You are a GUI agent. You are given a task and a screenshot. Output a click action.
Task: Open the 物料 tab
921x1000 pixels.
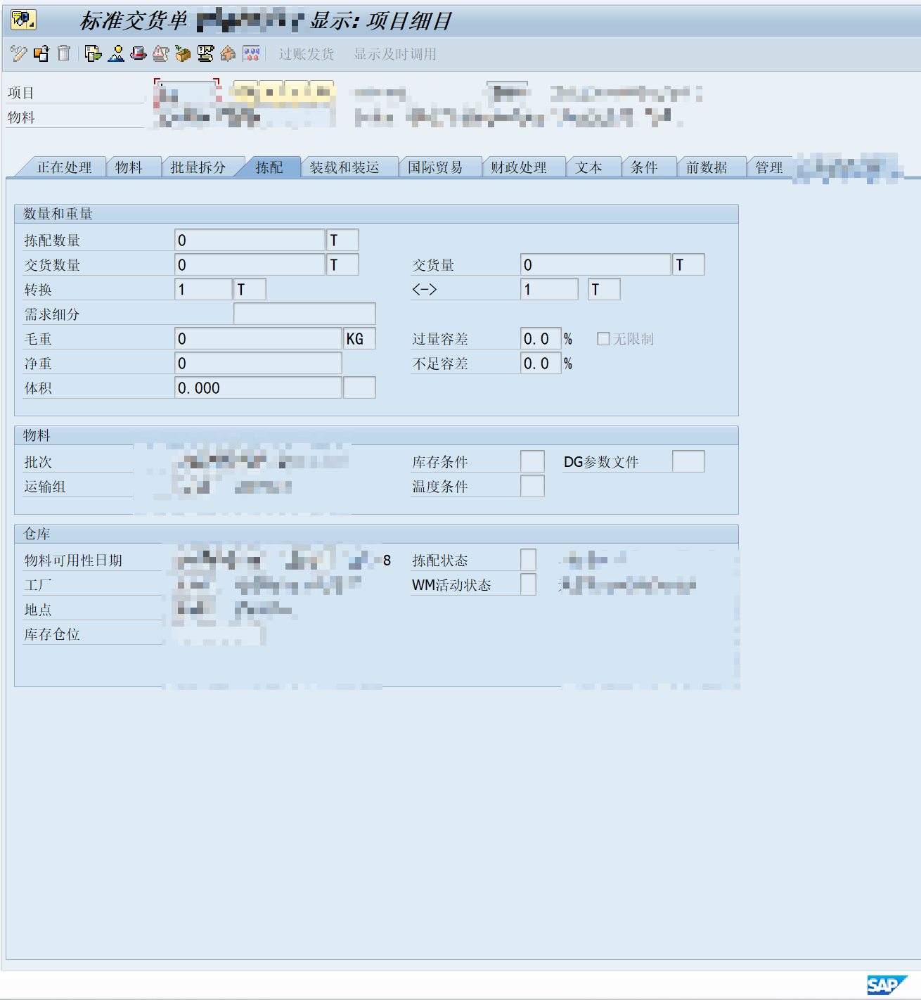(x=129, y=167)
